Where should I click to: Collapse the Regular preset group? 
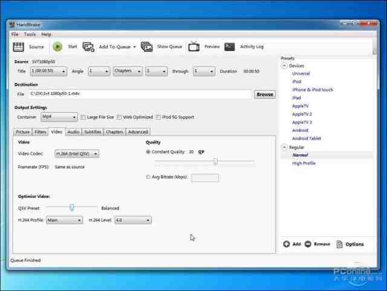point(284,147)
